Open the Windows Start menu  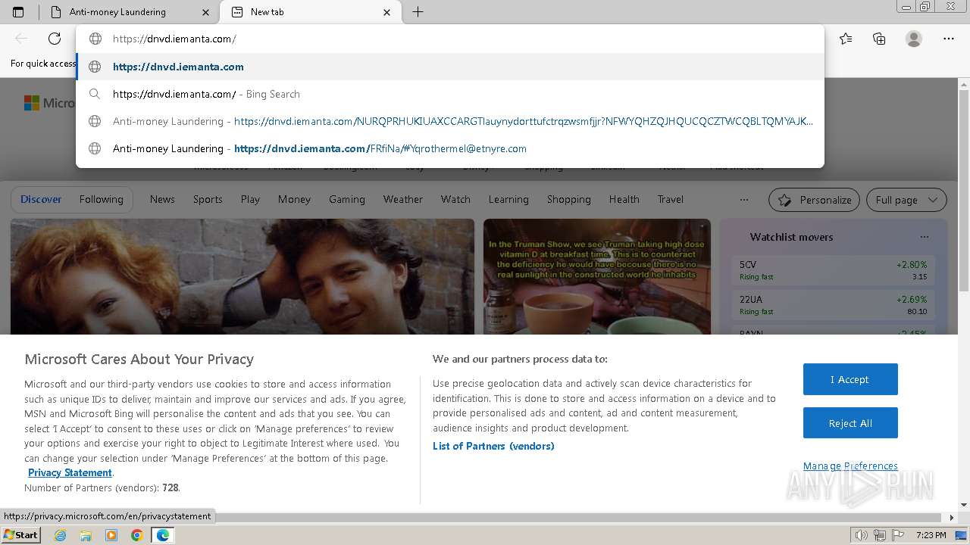21,534
